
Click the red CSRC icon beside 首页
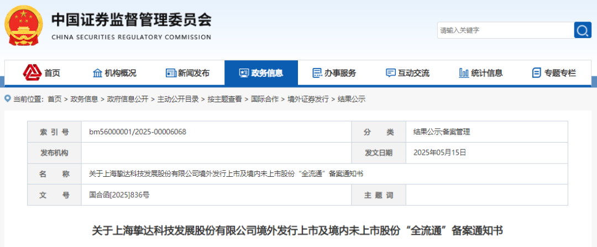pyautogui.click(x=33, y=72)
